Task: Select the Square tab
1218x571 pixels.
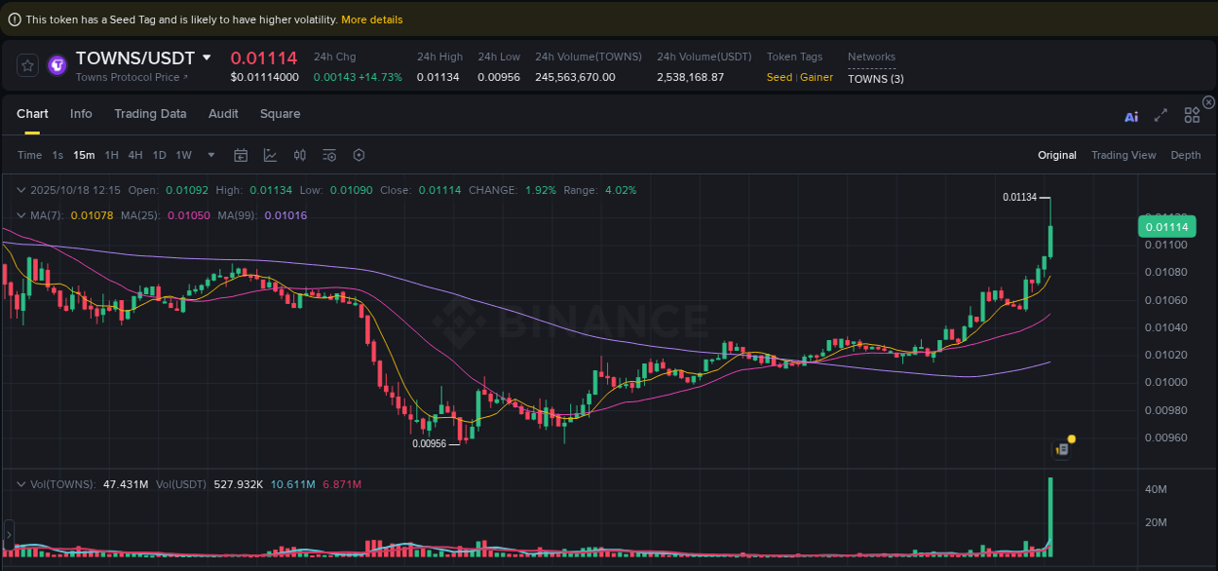Action: click(280, 114)
